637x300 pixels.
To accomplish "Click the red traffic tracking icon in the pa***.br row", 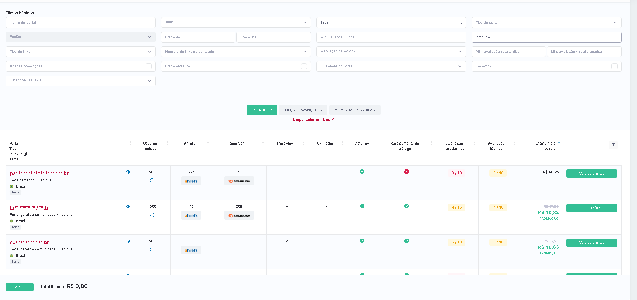I will tap(406, 171).
